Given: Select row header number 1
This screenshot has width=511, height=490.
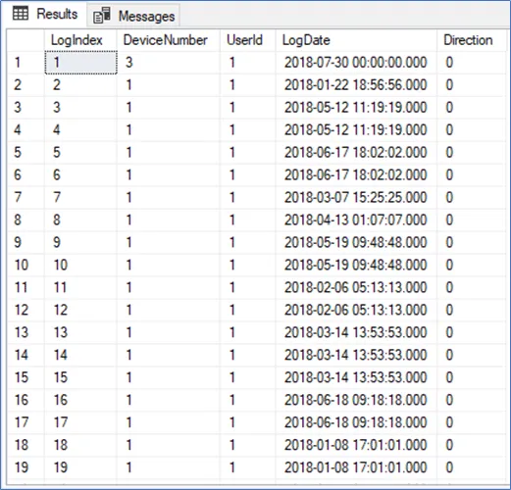Looking at the screenshot, I should click(26, 63).
